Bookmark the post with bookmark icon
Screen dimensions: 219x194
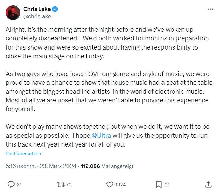coord(159,184)
